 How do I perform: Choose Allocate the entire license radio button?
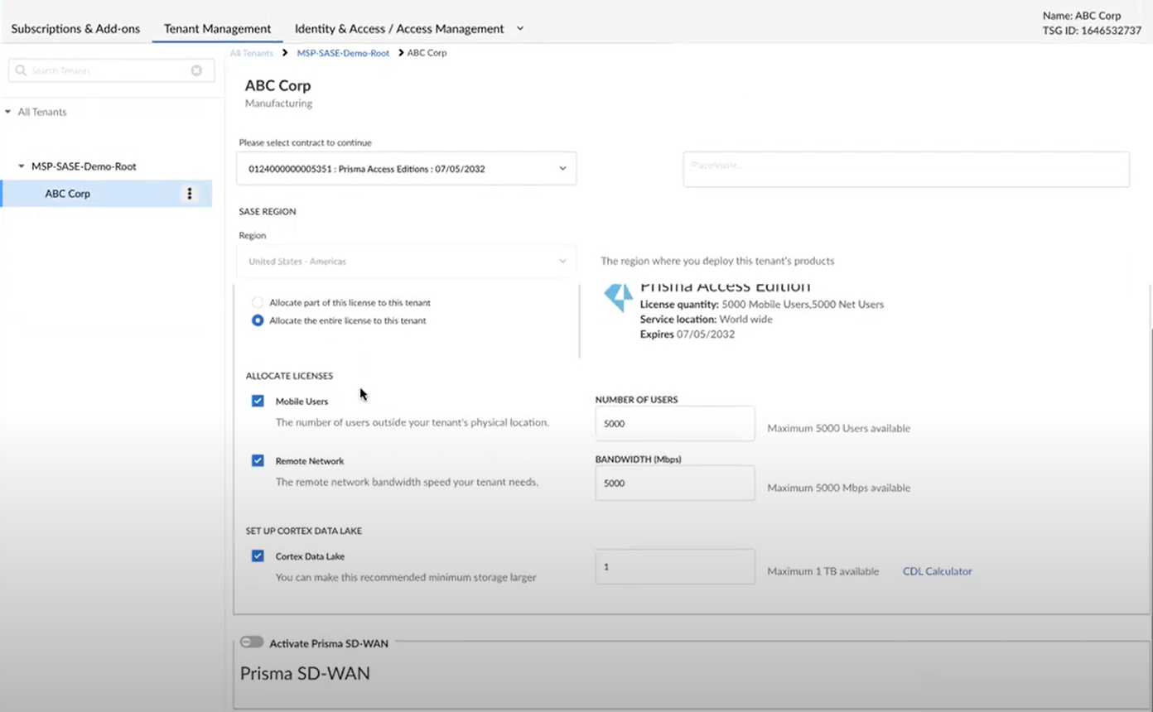(258, 320)
